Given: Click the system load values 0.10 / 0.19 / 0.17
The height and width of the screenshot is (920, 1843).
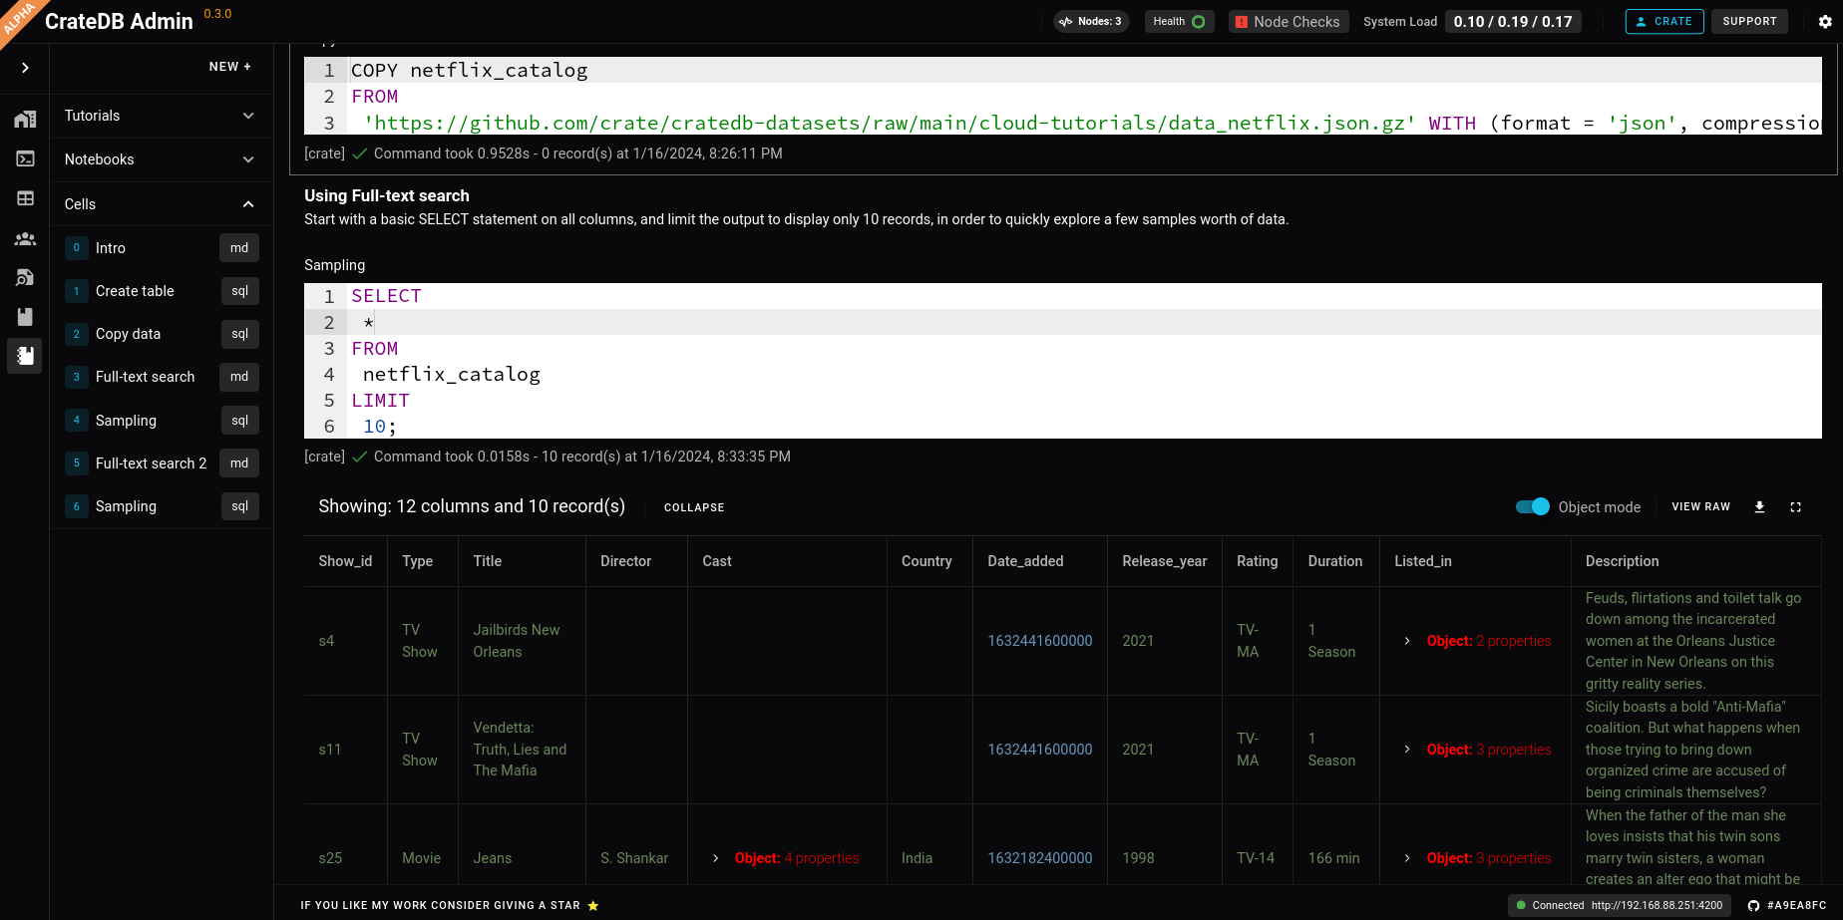Looking at the screenshot, I should [1513, 21].
